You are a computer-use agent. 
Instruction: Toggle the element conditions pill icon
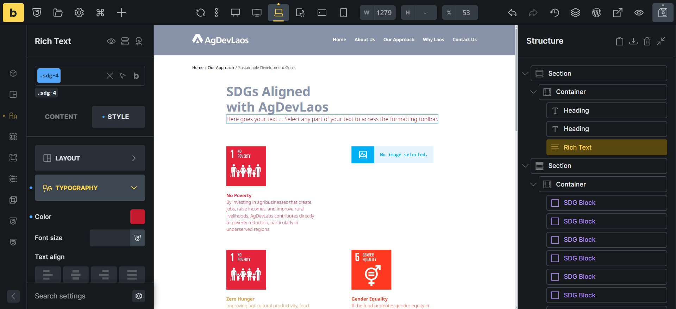coord(125,41)
